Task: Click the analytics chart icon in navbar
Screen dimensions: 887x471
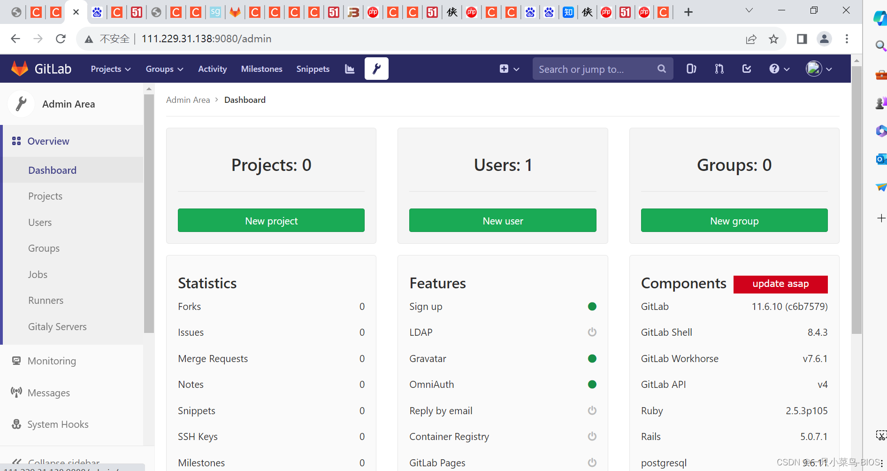Action: coord(349,69)
